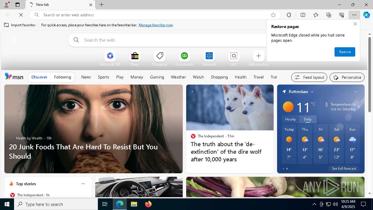Open a new tab with plus button
373x210 pixels.
[x=102, y=5]
